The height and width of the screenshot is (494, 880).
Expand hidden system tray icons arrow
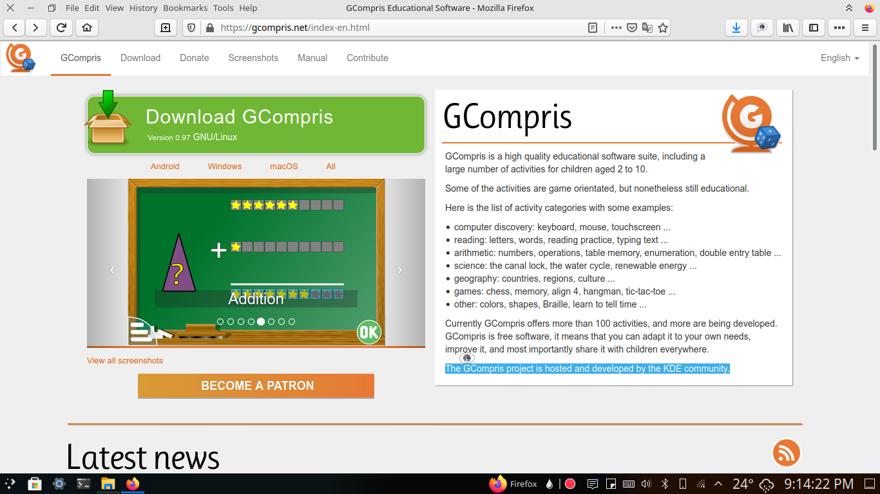tap(719, 484)
